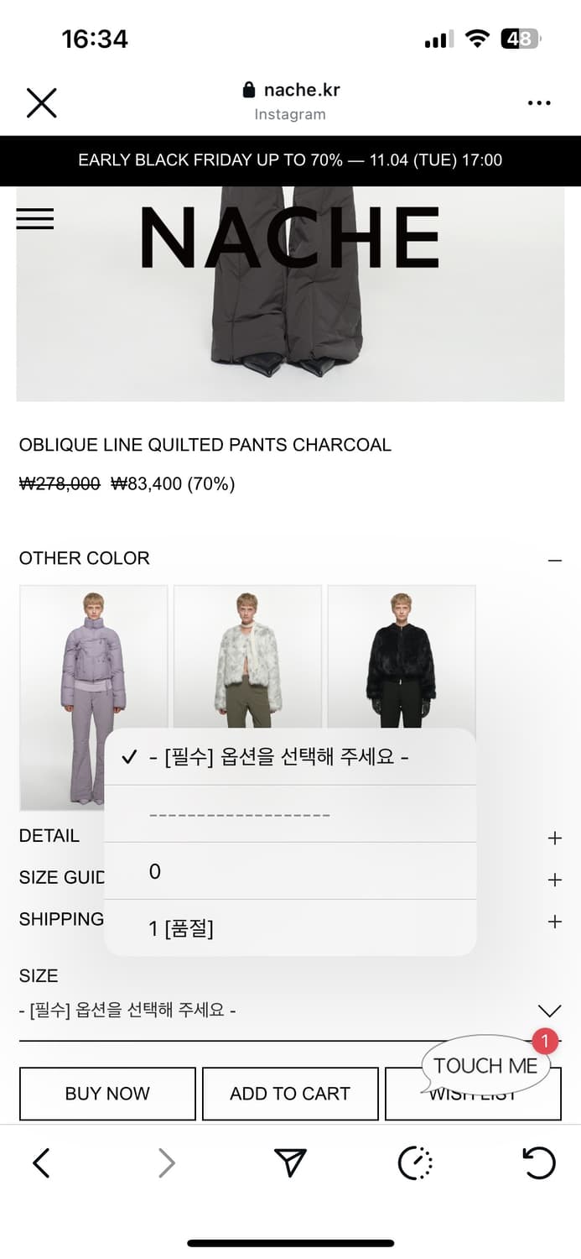Navigate back using the back arrow icon
Screen dimensions: 581x1259
[x=42, y=1162]
